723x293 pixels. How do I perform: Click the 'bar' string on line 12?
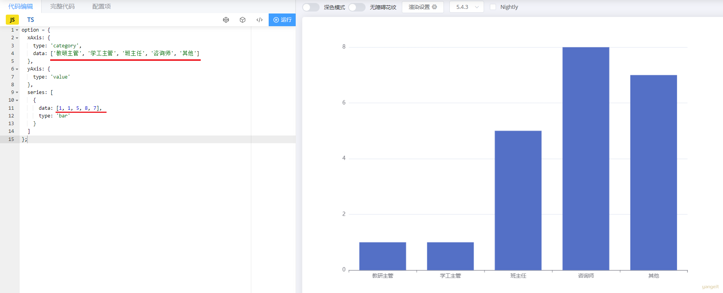pos(63,116)
